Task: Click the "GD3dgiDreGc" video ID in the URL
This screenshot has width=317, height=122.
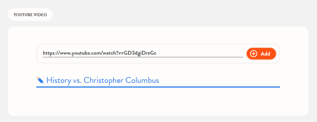Action: [x=140, y=53]
